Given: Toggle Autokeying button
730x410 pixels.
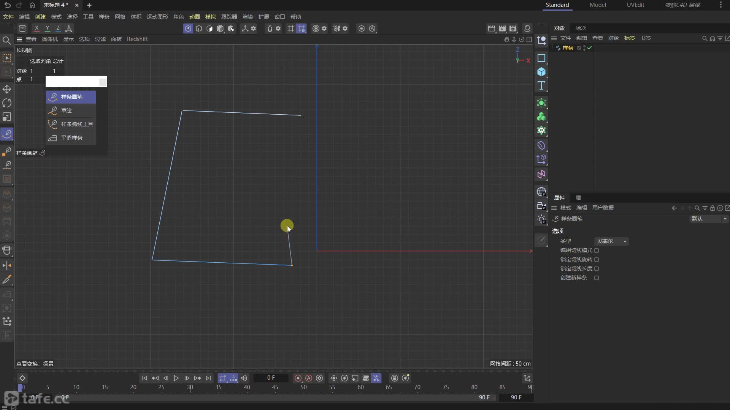Looking at the screenshot, I should tap(309, 378).
